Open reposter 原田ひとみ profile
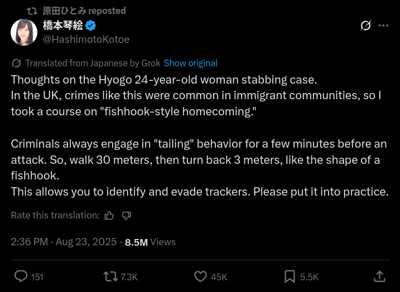The image size is (400, 292). click(x=65, y=11)
